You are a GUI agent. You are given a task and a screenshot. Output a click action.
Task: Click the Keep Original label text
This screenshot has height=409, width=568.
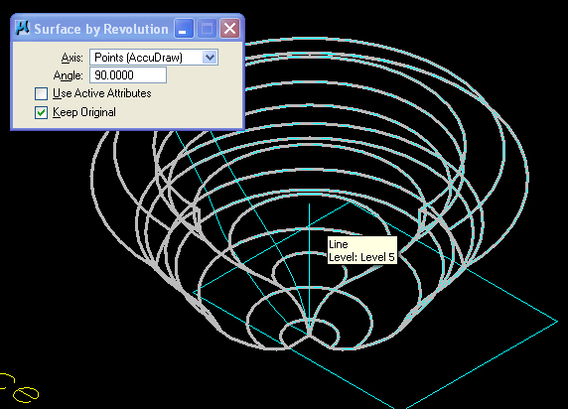point(84,112)
